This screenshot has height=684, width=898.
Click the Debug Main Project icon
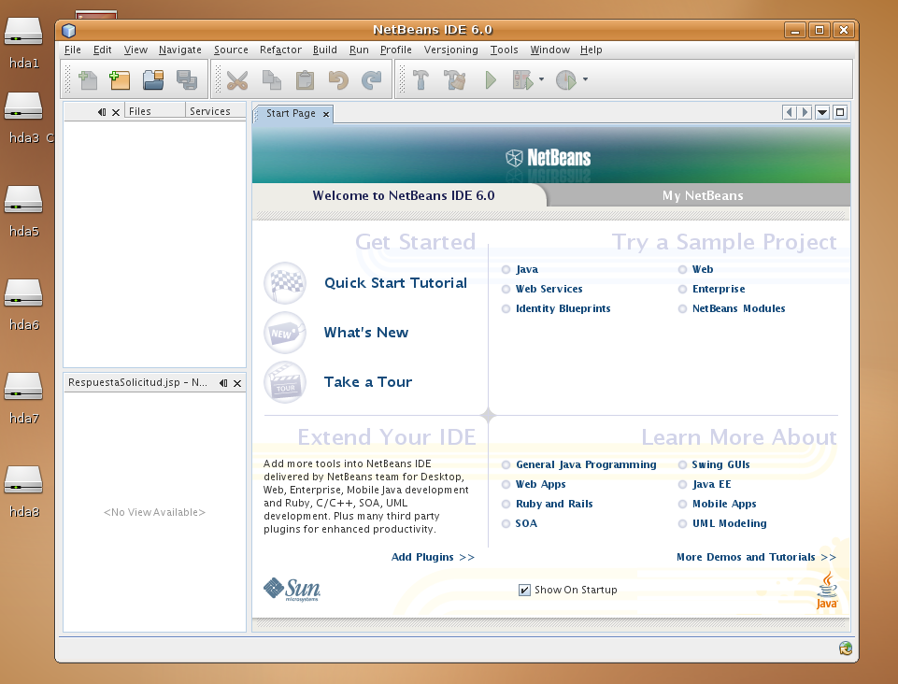click(x=523, y=79)
